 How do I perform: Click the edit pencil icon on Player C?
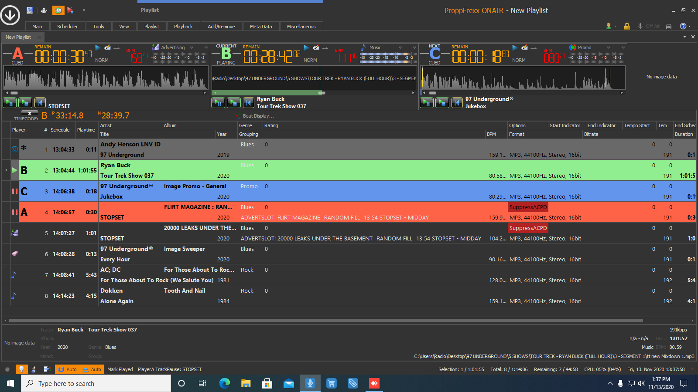point(525,47)
